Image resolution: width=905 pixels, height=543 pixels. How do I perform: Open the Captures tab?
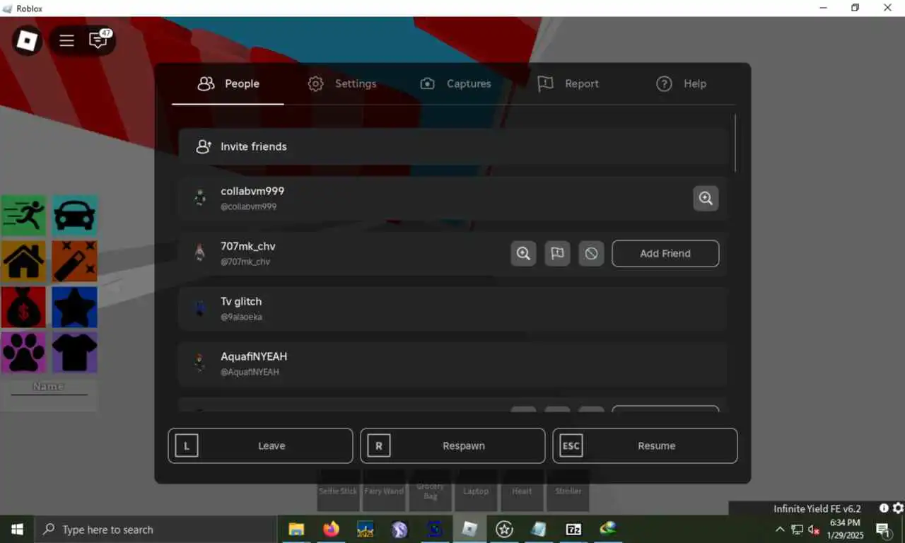pyautogui.click(x=455, y=83)
